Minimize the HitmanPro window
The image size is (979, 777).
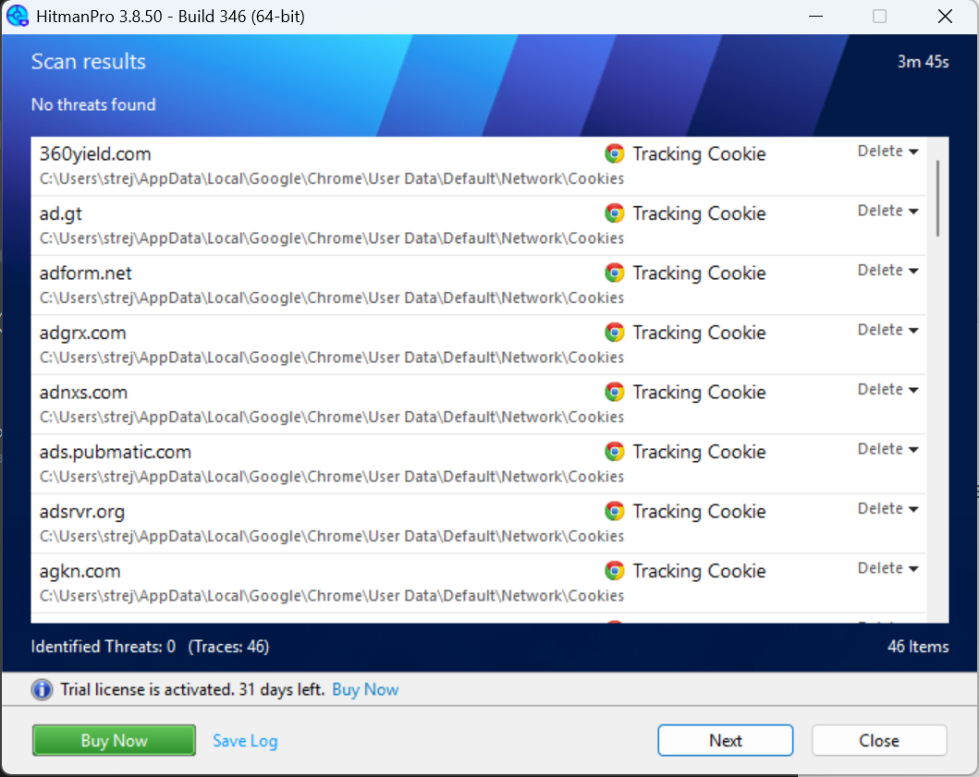tap(815, 17)
